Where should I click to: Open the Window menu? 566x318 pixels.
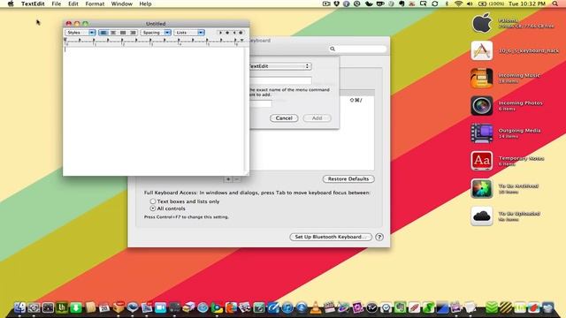[x=122, y=4]
